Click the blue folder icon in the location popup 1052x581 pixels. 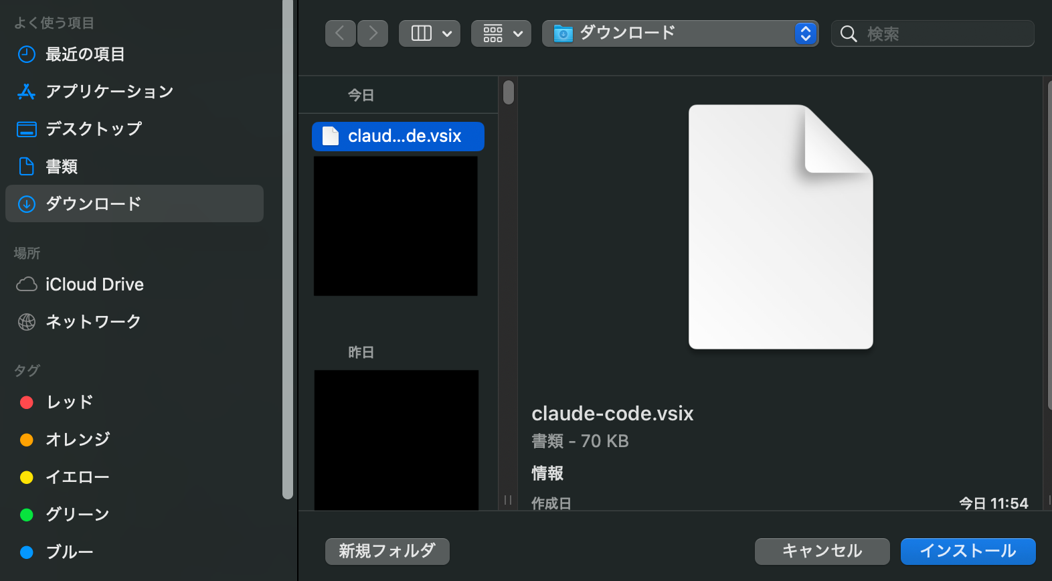click(563, 33)
